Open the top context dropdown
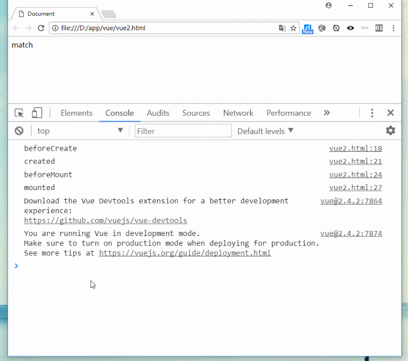Screen dimensions: 408x361 pyautogui.click(x=79, y=131)
